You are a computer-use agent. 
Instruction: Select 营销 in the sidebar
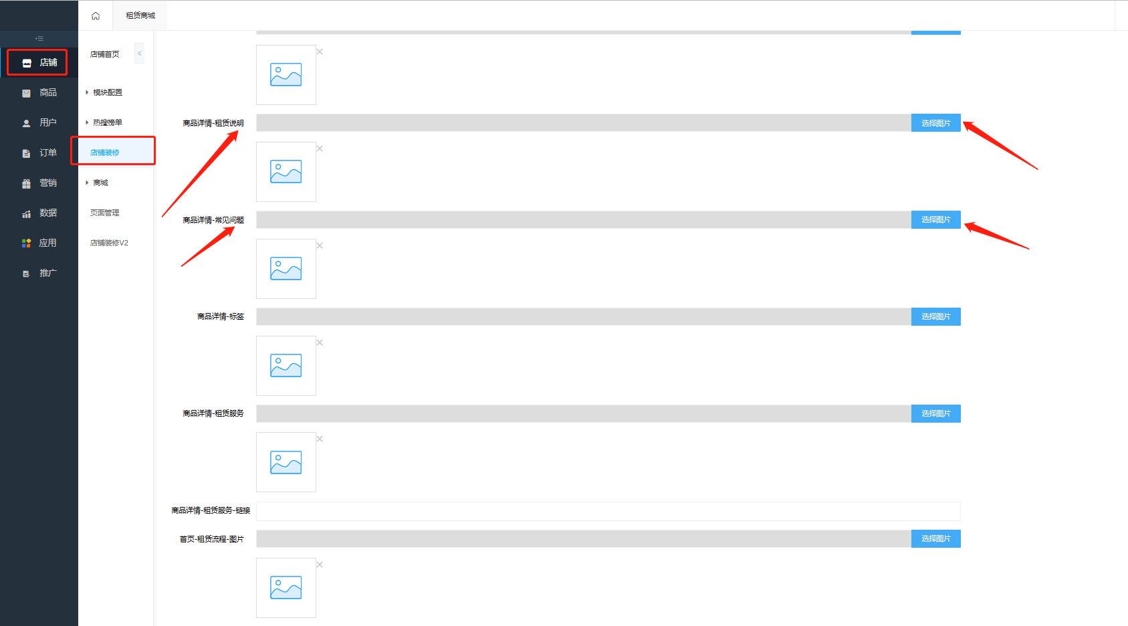[39, 183]
